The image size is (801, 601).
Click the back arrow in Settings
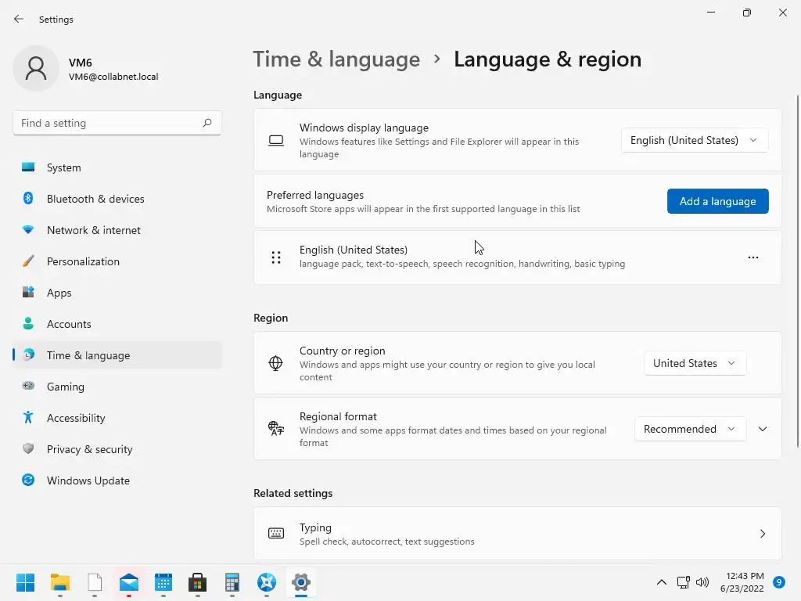point(19,19)
